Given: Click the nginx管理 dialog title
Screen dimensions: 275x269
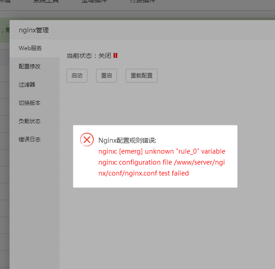Looking at the screenshot, I should click(x=34, y=30).
